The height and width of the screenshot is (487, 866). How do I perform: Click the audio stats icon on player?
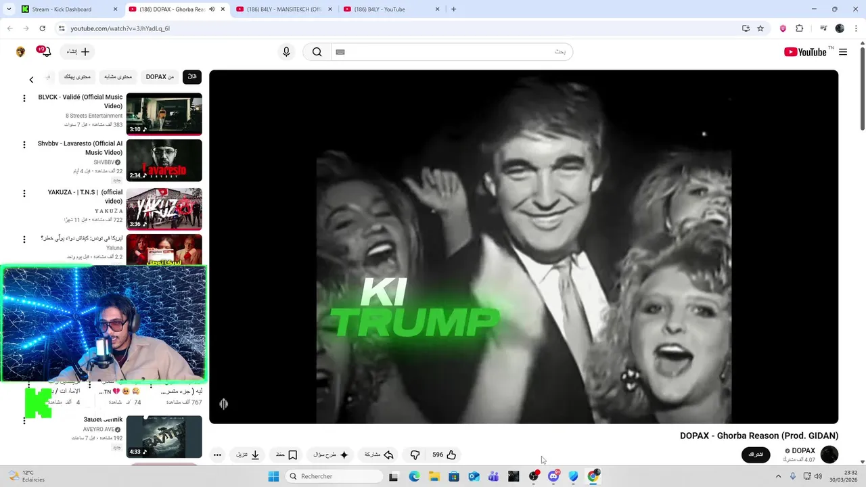tap(224, 404)
